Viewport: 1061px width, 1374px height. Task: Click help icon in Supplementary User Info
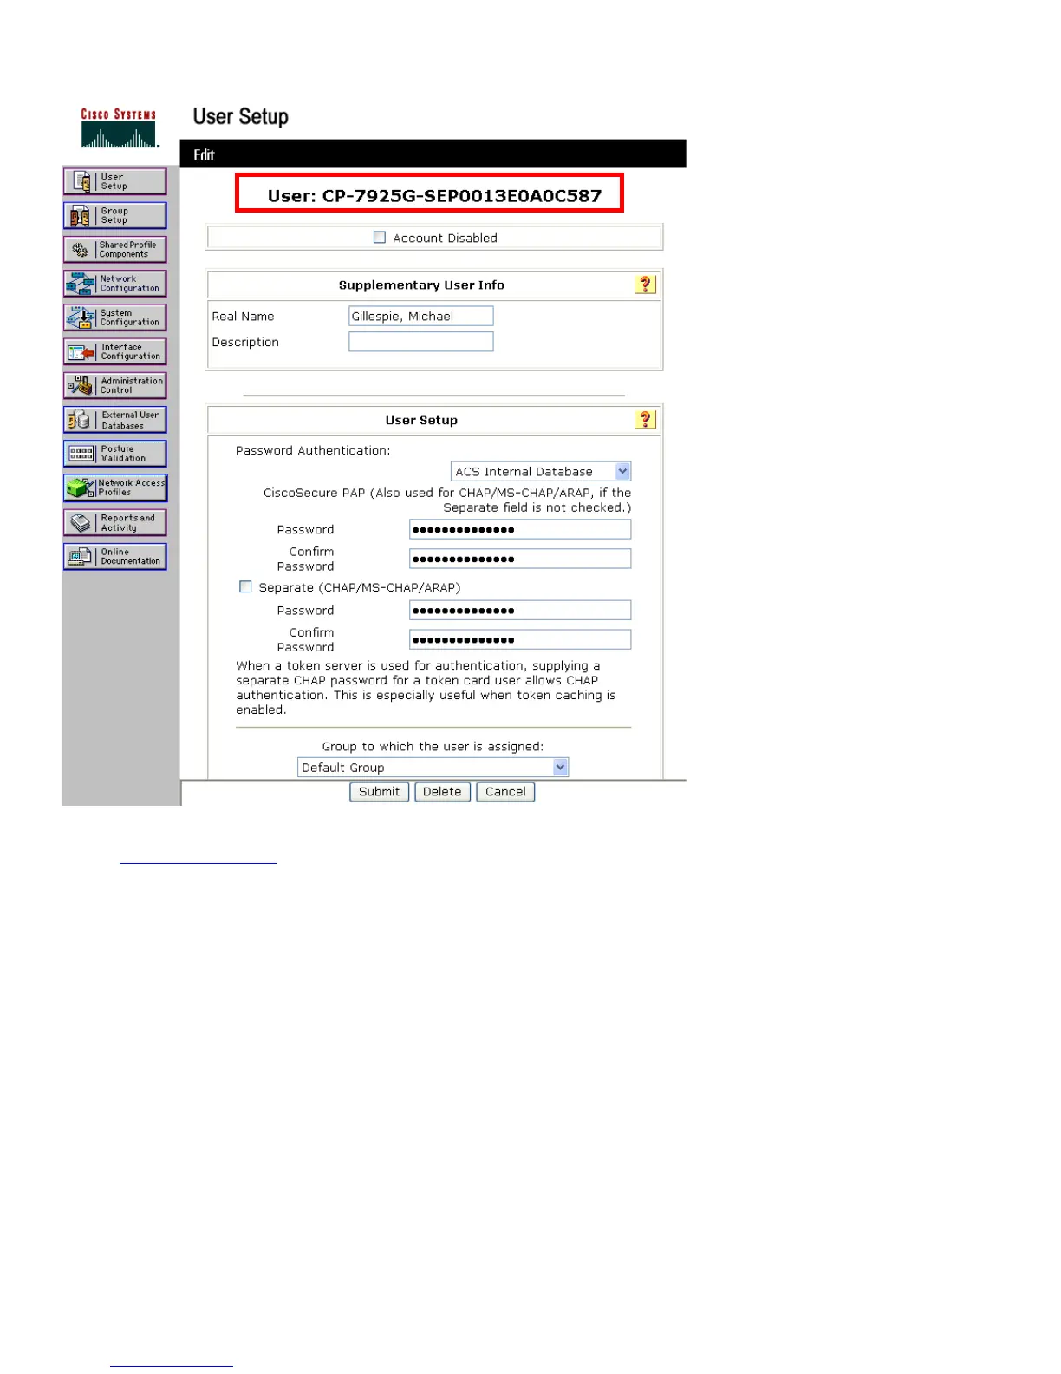(x=645, y=285)
